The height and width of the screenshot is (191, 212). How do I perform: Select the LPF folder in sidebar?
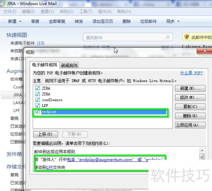pyautogui.click(x=17, y=111)
